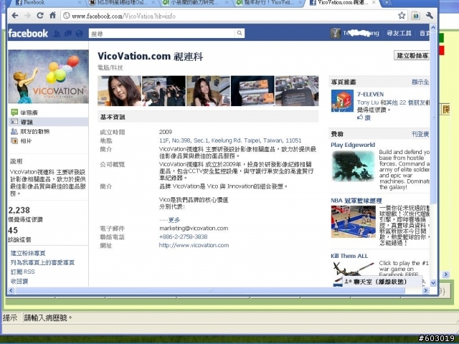Image resolution: width=459 pixels, height=344 pixels.
Task: Click the browser address bar URL
Action: tap(123, 16)
